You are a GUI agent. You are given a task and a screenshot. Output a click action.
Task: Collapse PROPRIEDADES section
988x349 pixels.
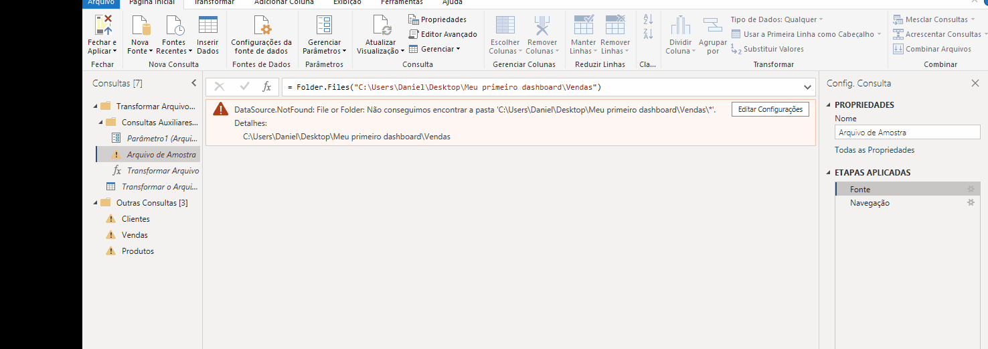tap(829, 105)
